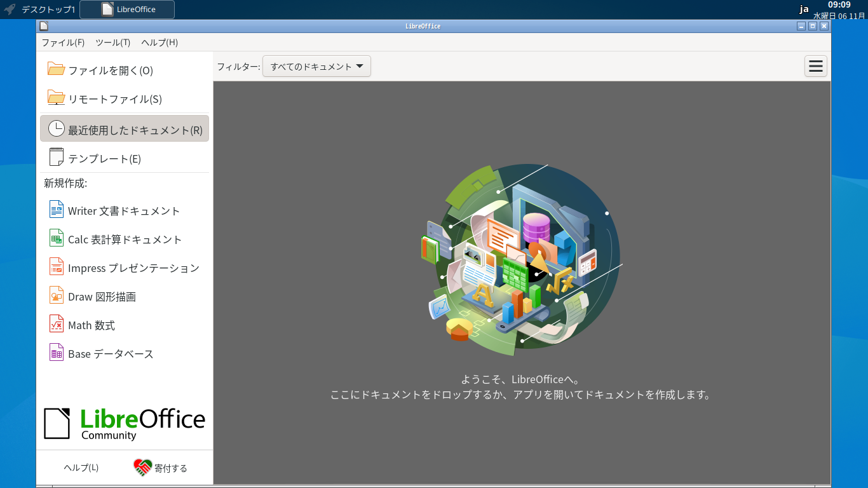The width and height of the screenshot is (868, 488).
Task: Click the Impress presentation icon
Action: tap(57, 266)
